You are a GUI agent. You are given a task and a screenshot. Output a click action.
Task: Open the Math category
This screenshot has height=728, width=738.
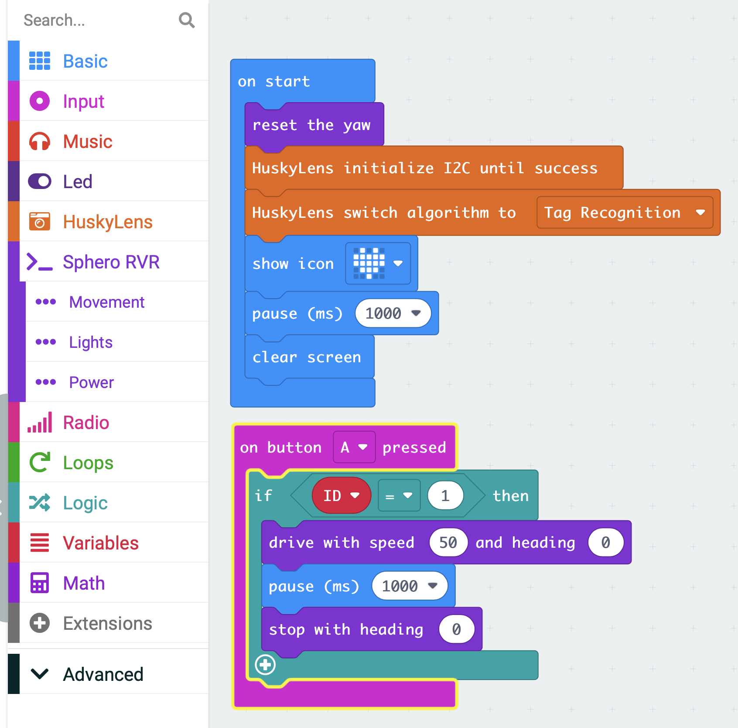108,583
